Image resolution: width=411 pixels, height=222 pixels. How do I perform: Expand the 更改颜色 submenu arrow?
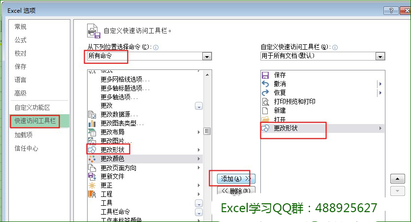tap(199, 159)
